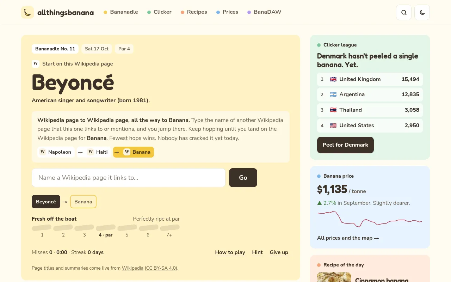Reveal a Hint

258,252
